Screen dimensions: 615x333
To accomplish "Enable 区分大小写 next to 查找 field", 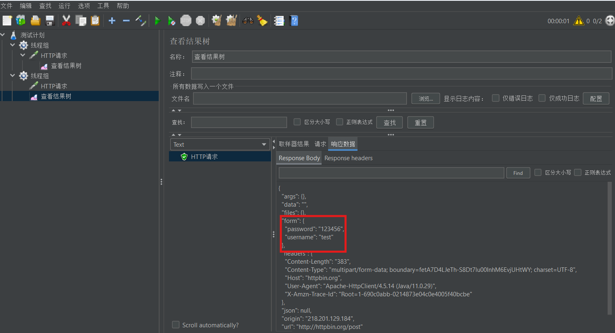I will point(297,121).
